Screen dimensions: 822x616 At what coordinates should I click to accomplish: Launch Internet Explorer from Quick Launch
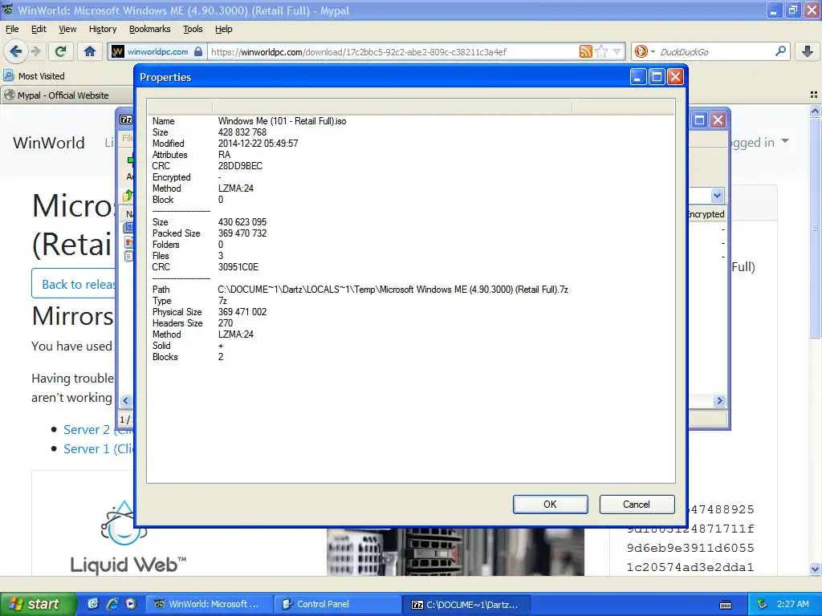(x=112, y=604)
